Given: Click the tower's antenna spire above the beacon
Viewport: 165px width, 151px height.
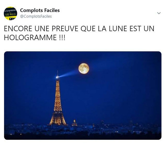Looking at the screenshot, I should pyautogui.click(x=57, y=73).
